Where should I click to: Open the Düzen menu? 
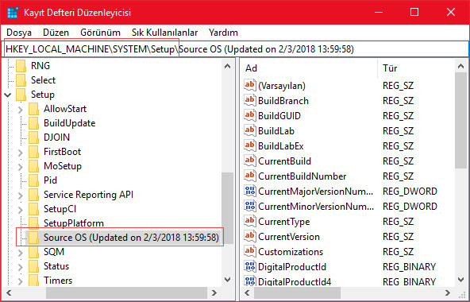[56, 33]
